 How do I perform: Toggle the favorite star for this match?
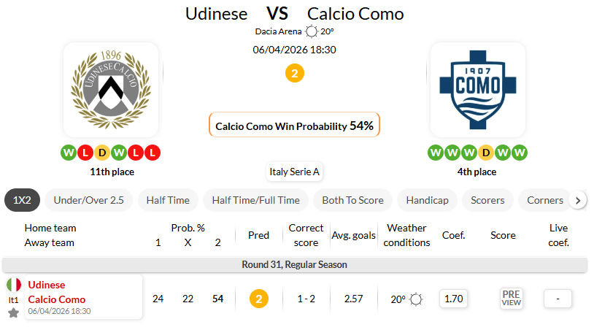(x=14, y=312)
